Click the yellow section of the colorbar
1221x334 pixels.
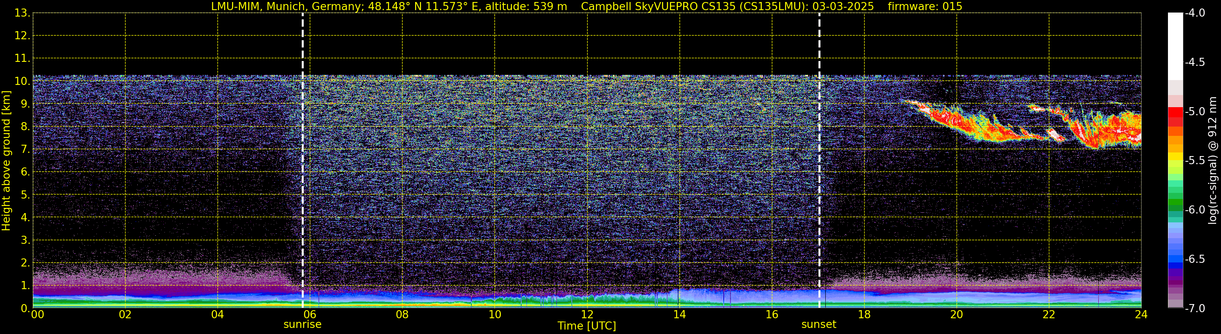(x=1175, y=156)
